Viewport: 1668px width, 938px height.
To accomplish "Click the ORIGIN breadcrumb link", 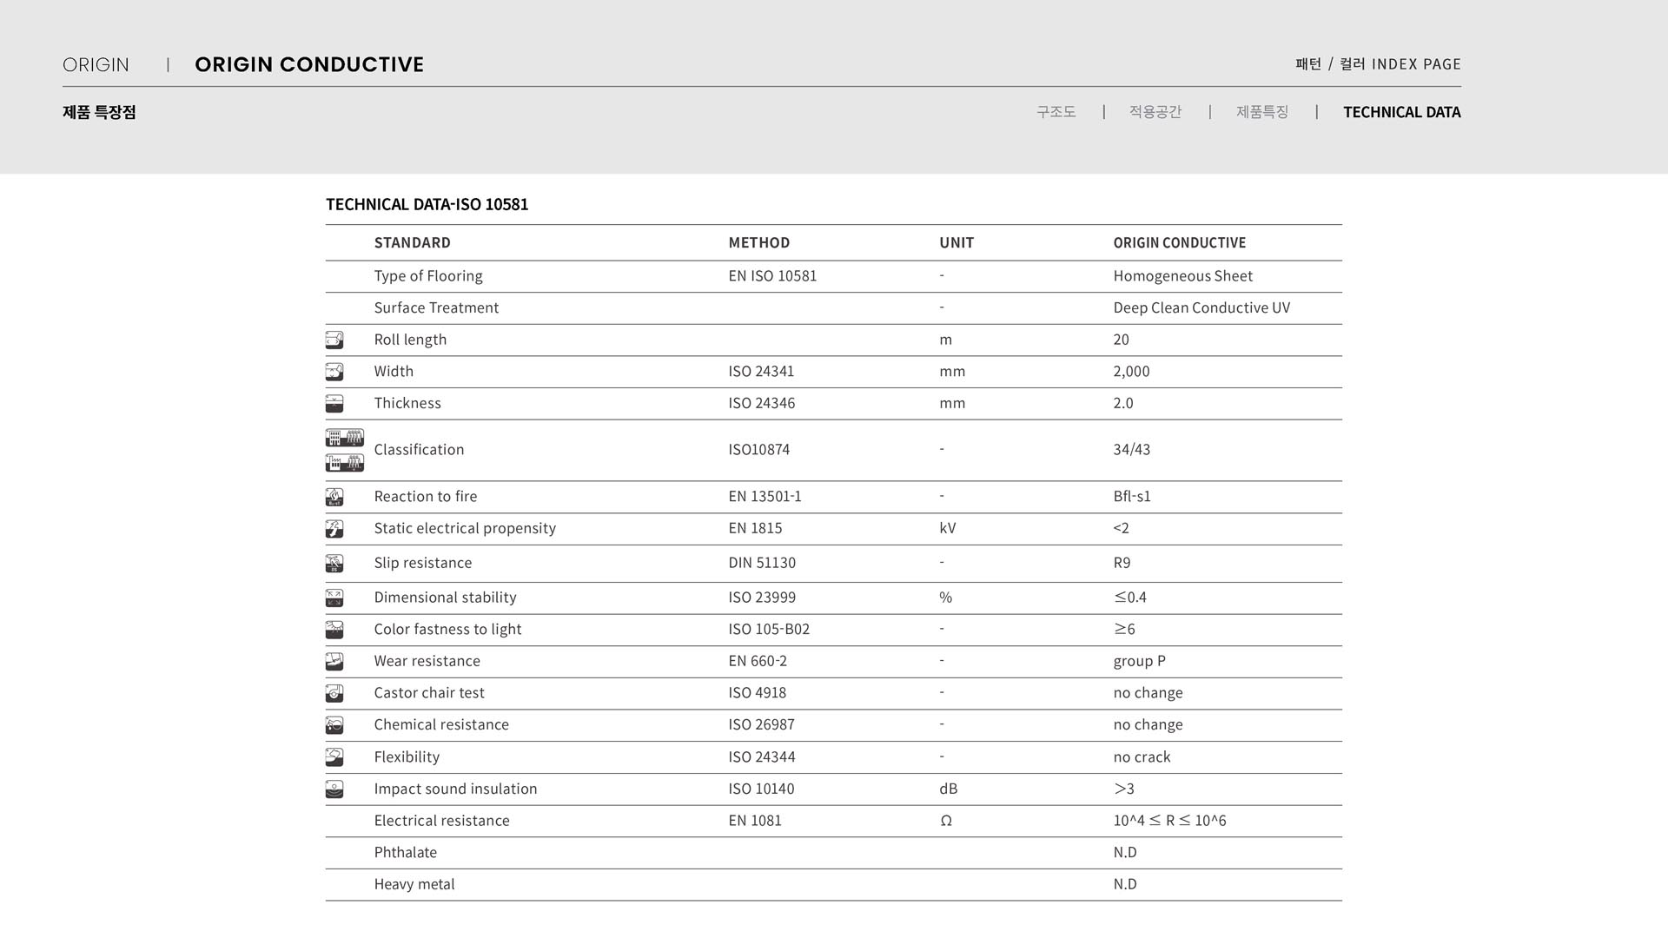I will click(x=96, y=65).
